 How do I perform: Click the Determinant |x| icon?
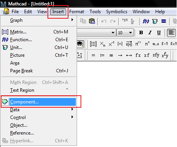[120, 44]
